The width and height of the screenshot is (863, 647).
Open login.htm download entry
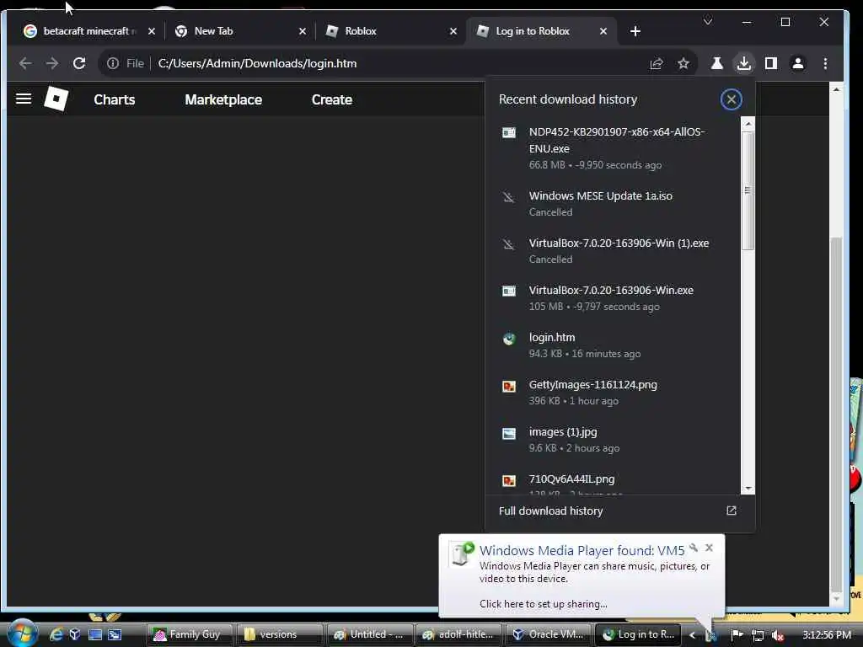(x=613, y=345)
